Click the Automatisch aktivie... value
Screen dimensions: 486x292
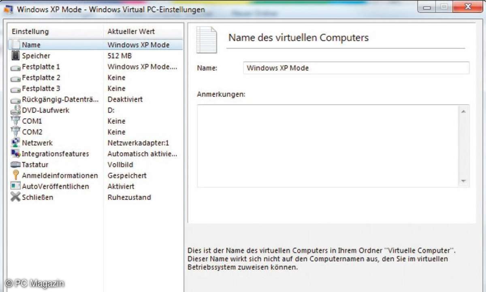click(143, 154)
